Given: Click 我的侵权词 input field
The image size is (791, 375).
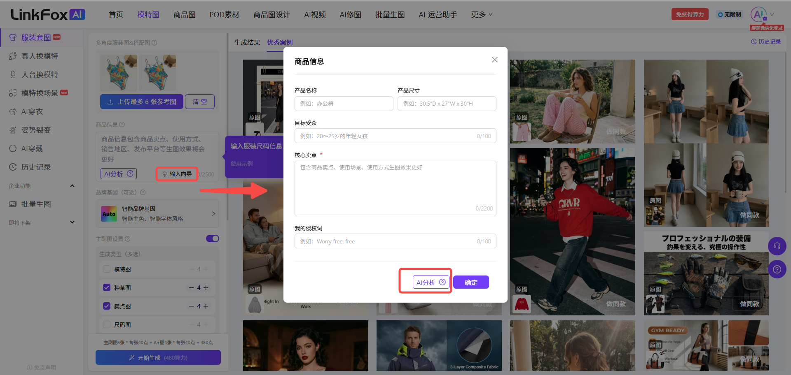Looking at the screenshot, I should (395, 241).
